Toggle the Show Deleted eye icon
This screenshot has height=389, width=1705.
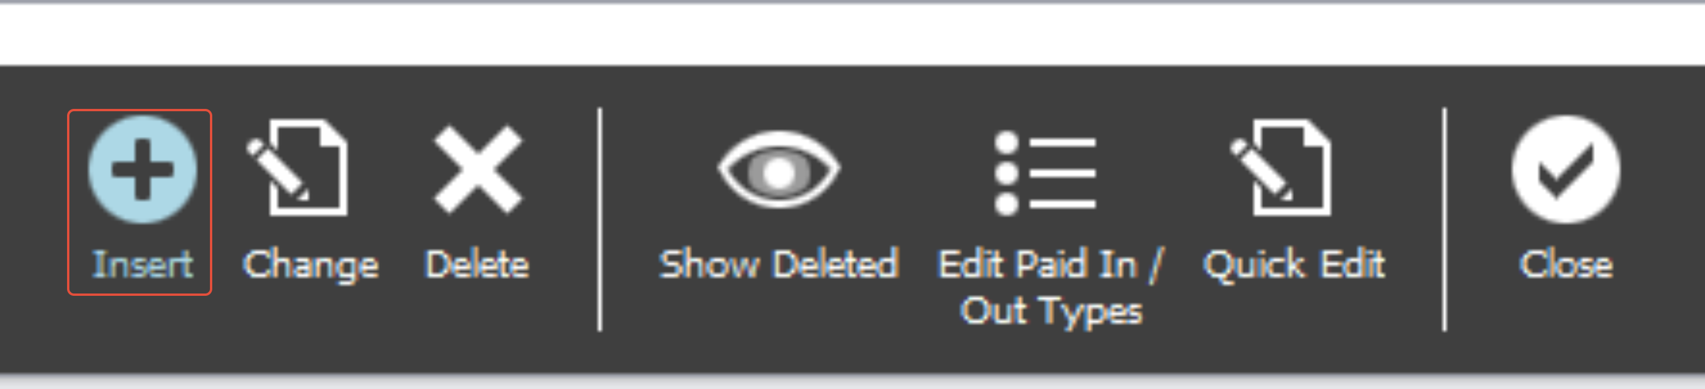[779, 170]
